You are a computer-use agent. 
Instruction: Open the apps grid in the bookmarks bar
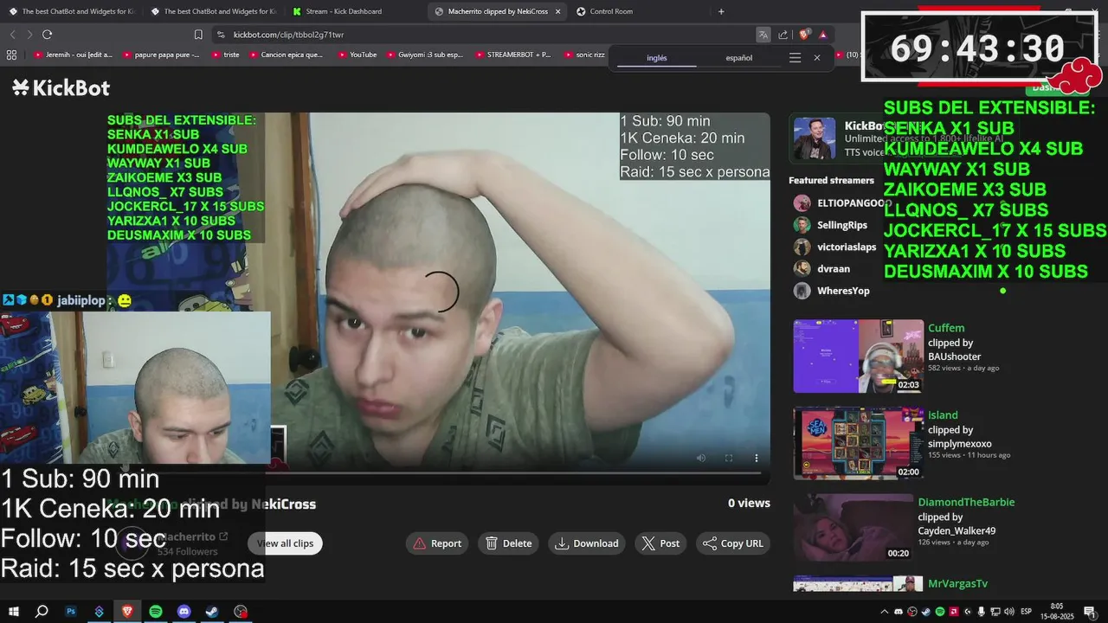tap(11, 55)
